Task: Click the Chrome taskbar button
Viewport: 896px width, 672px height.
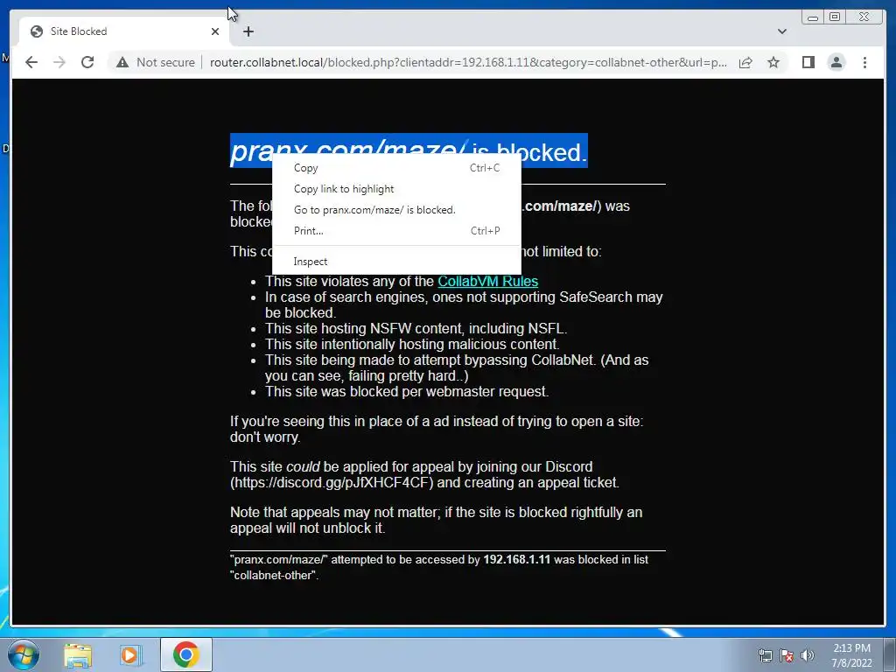Action: click(186, 654)
